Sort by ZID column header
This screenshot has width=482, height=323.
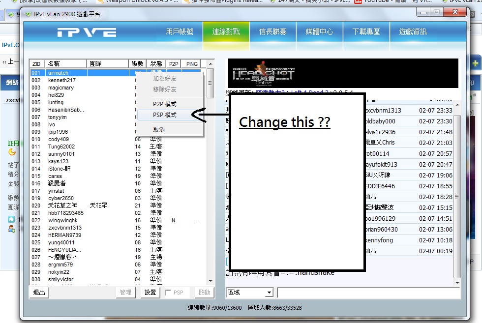pyautogui.click(x=36, y=64)
